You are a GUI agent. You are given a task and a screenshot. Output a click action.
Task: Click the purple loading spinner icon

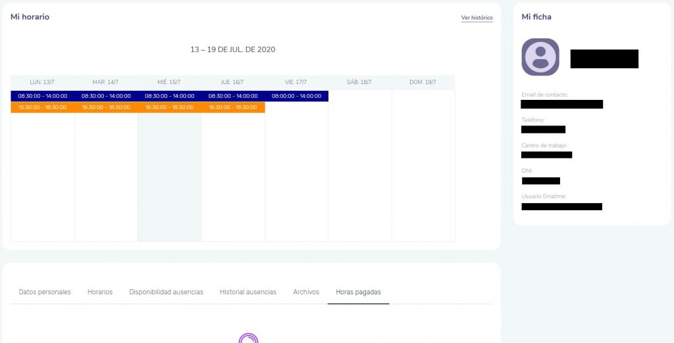248,338
